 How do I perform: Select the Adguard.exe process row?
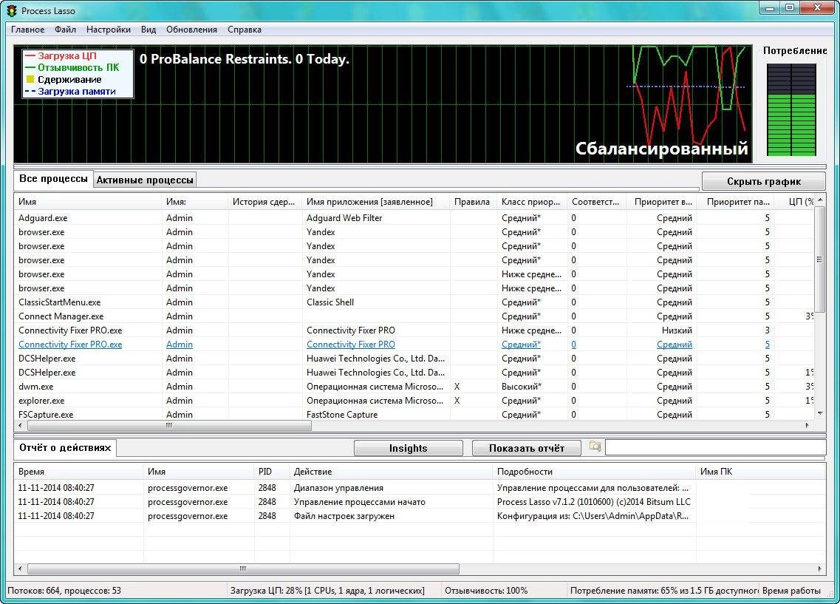[x=414, y=218]
